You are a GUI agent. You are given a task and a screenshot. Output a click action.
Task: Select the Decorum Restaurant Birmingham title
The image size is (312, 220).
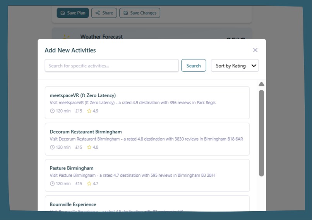(x=86, y=132)
